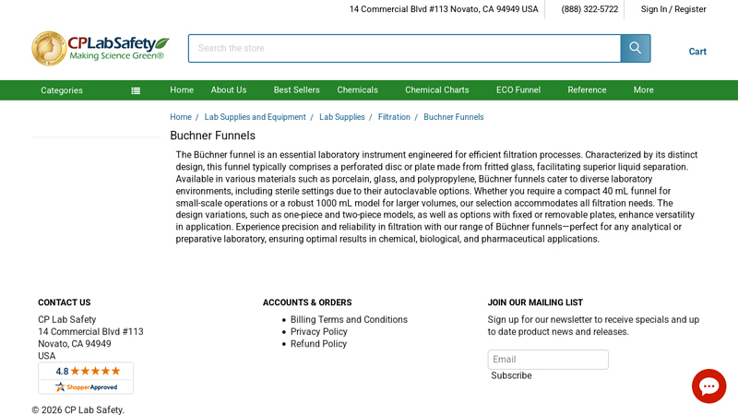The width and height of the screenshot is (738, 415).
Task: Click the magnifying glass search button
Action: pyautogui.click(x=636, y=48)
